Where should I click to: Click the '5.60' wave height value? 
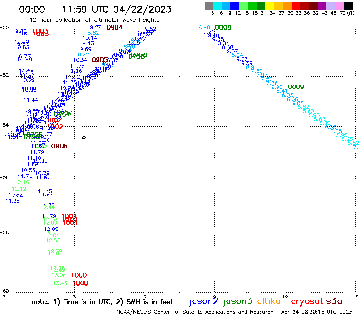pos(309,111)
